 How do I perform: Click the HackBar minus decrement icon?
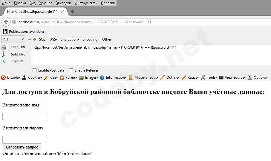tap(29, 39)
